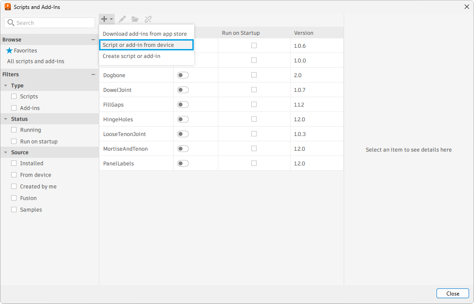Collapse the Type filter group

coord(5,86)
